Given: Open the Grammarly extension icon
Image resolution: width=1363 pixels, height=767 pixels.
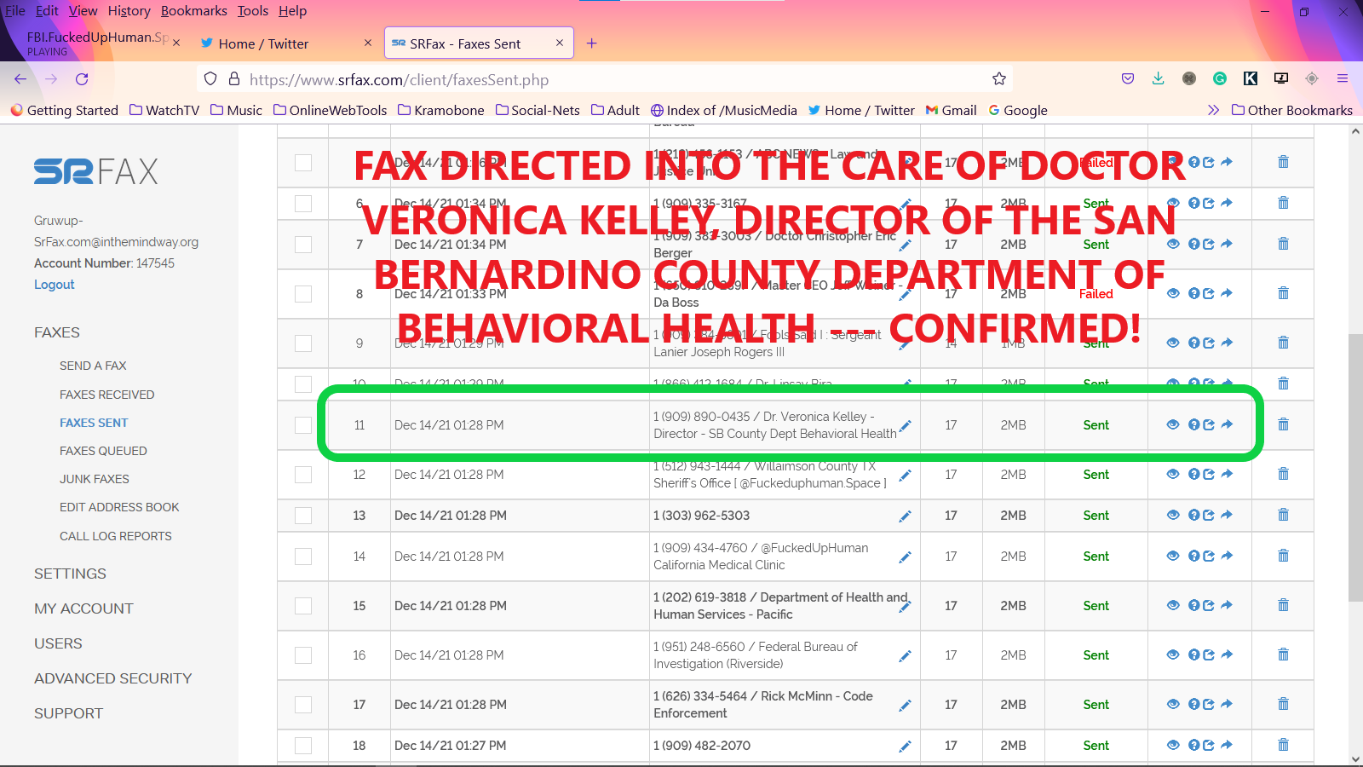Looking at the screenshot, I should pos(1220,78).
